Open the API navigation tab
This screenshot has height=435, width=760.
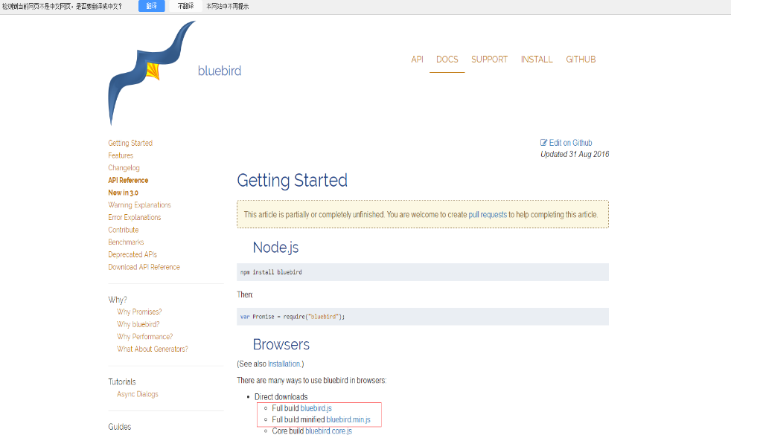[417, 59]
